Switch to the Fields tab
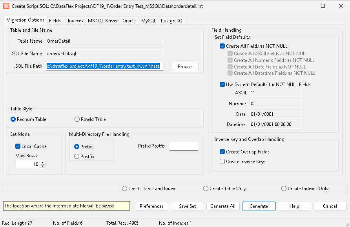The height and width of the screenshot is (227, 350). 55,21
